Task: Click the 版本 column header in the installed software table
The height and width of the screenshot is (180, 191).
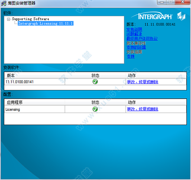Action: (35, 76)
